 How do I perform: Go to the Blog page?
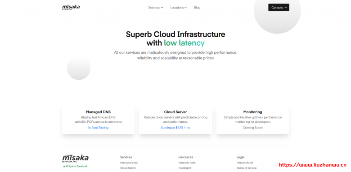pyautogui.click(x=197, y=8)
